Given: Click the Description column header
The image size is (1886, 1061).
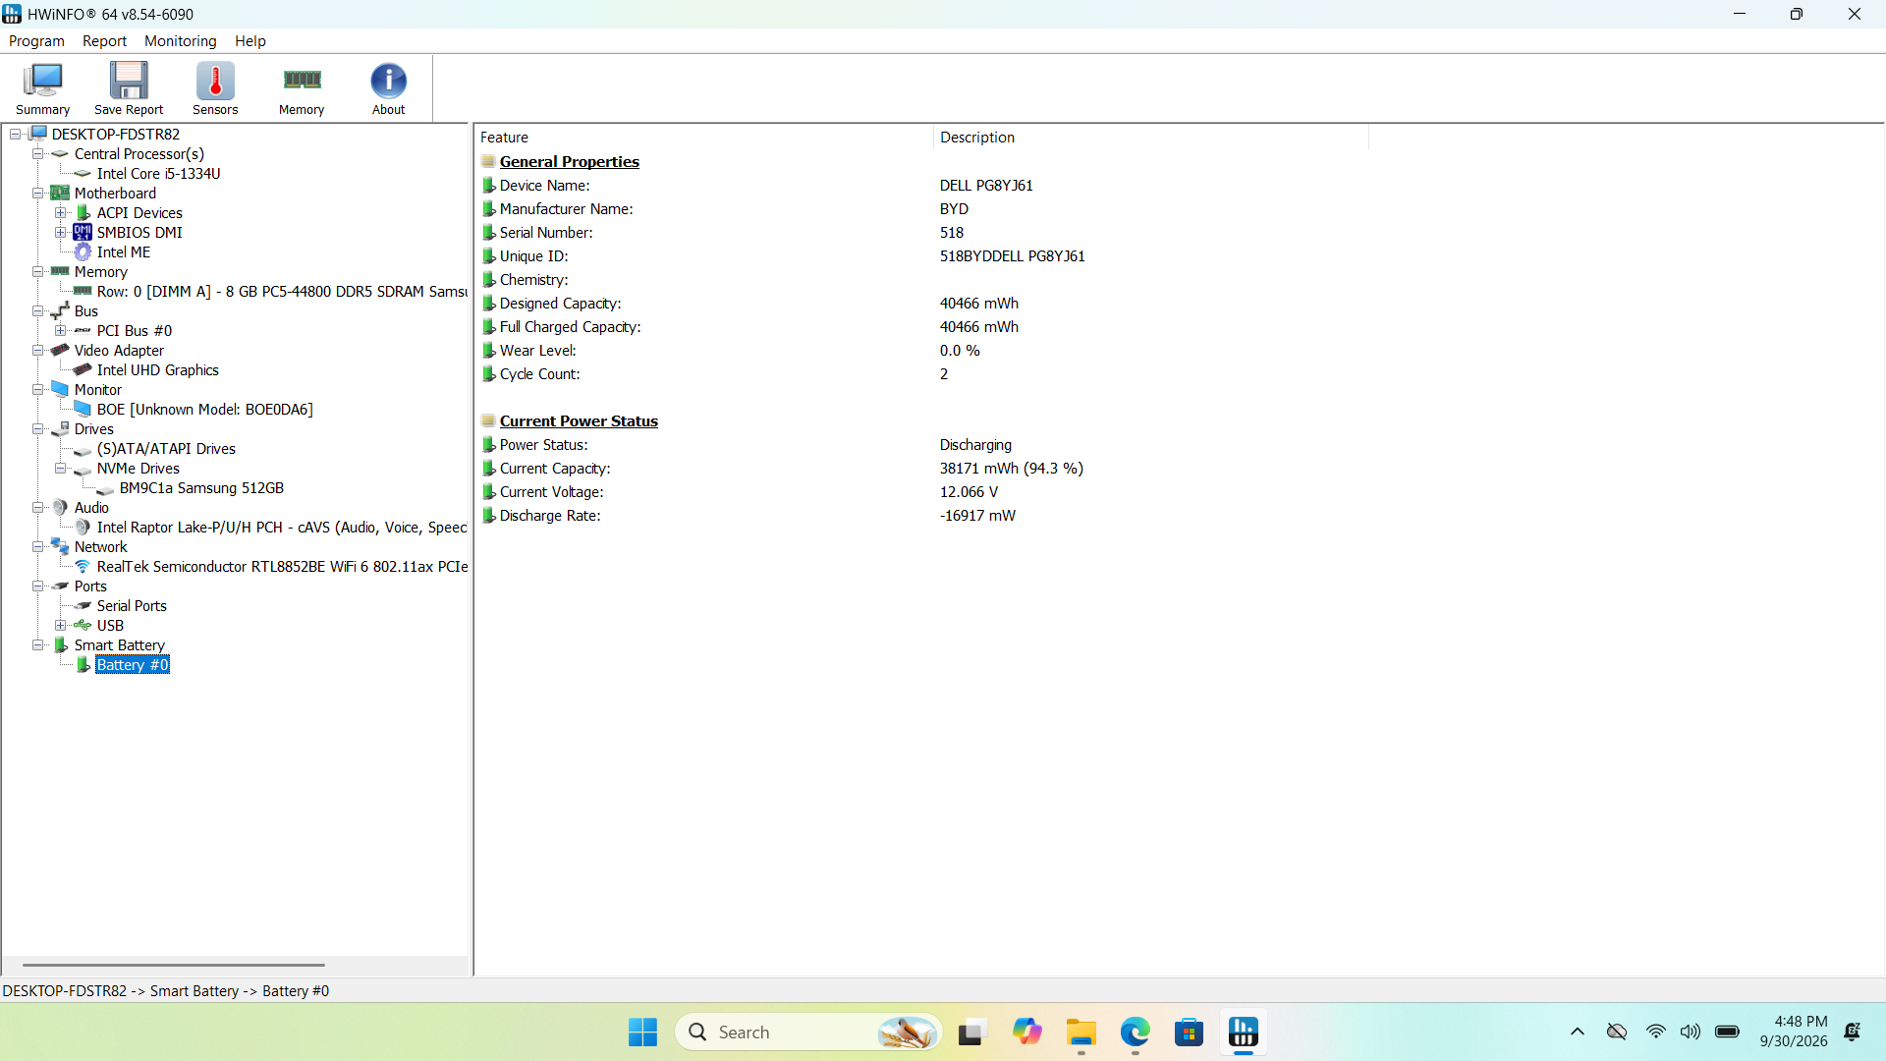Looking at the screenshot, I should 1150,138.
